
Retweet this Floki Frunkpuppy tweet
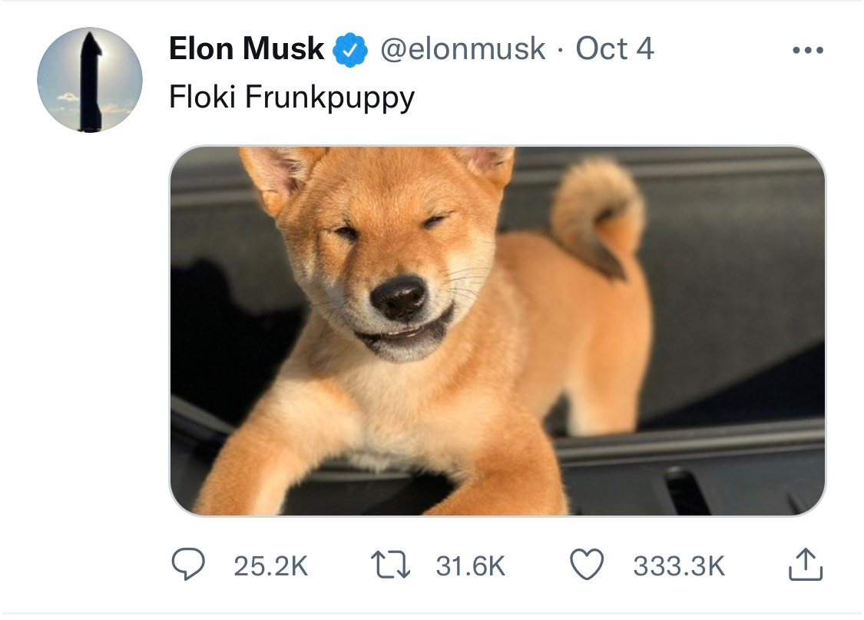coord(391,566)
